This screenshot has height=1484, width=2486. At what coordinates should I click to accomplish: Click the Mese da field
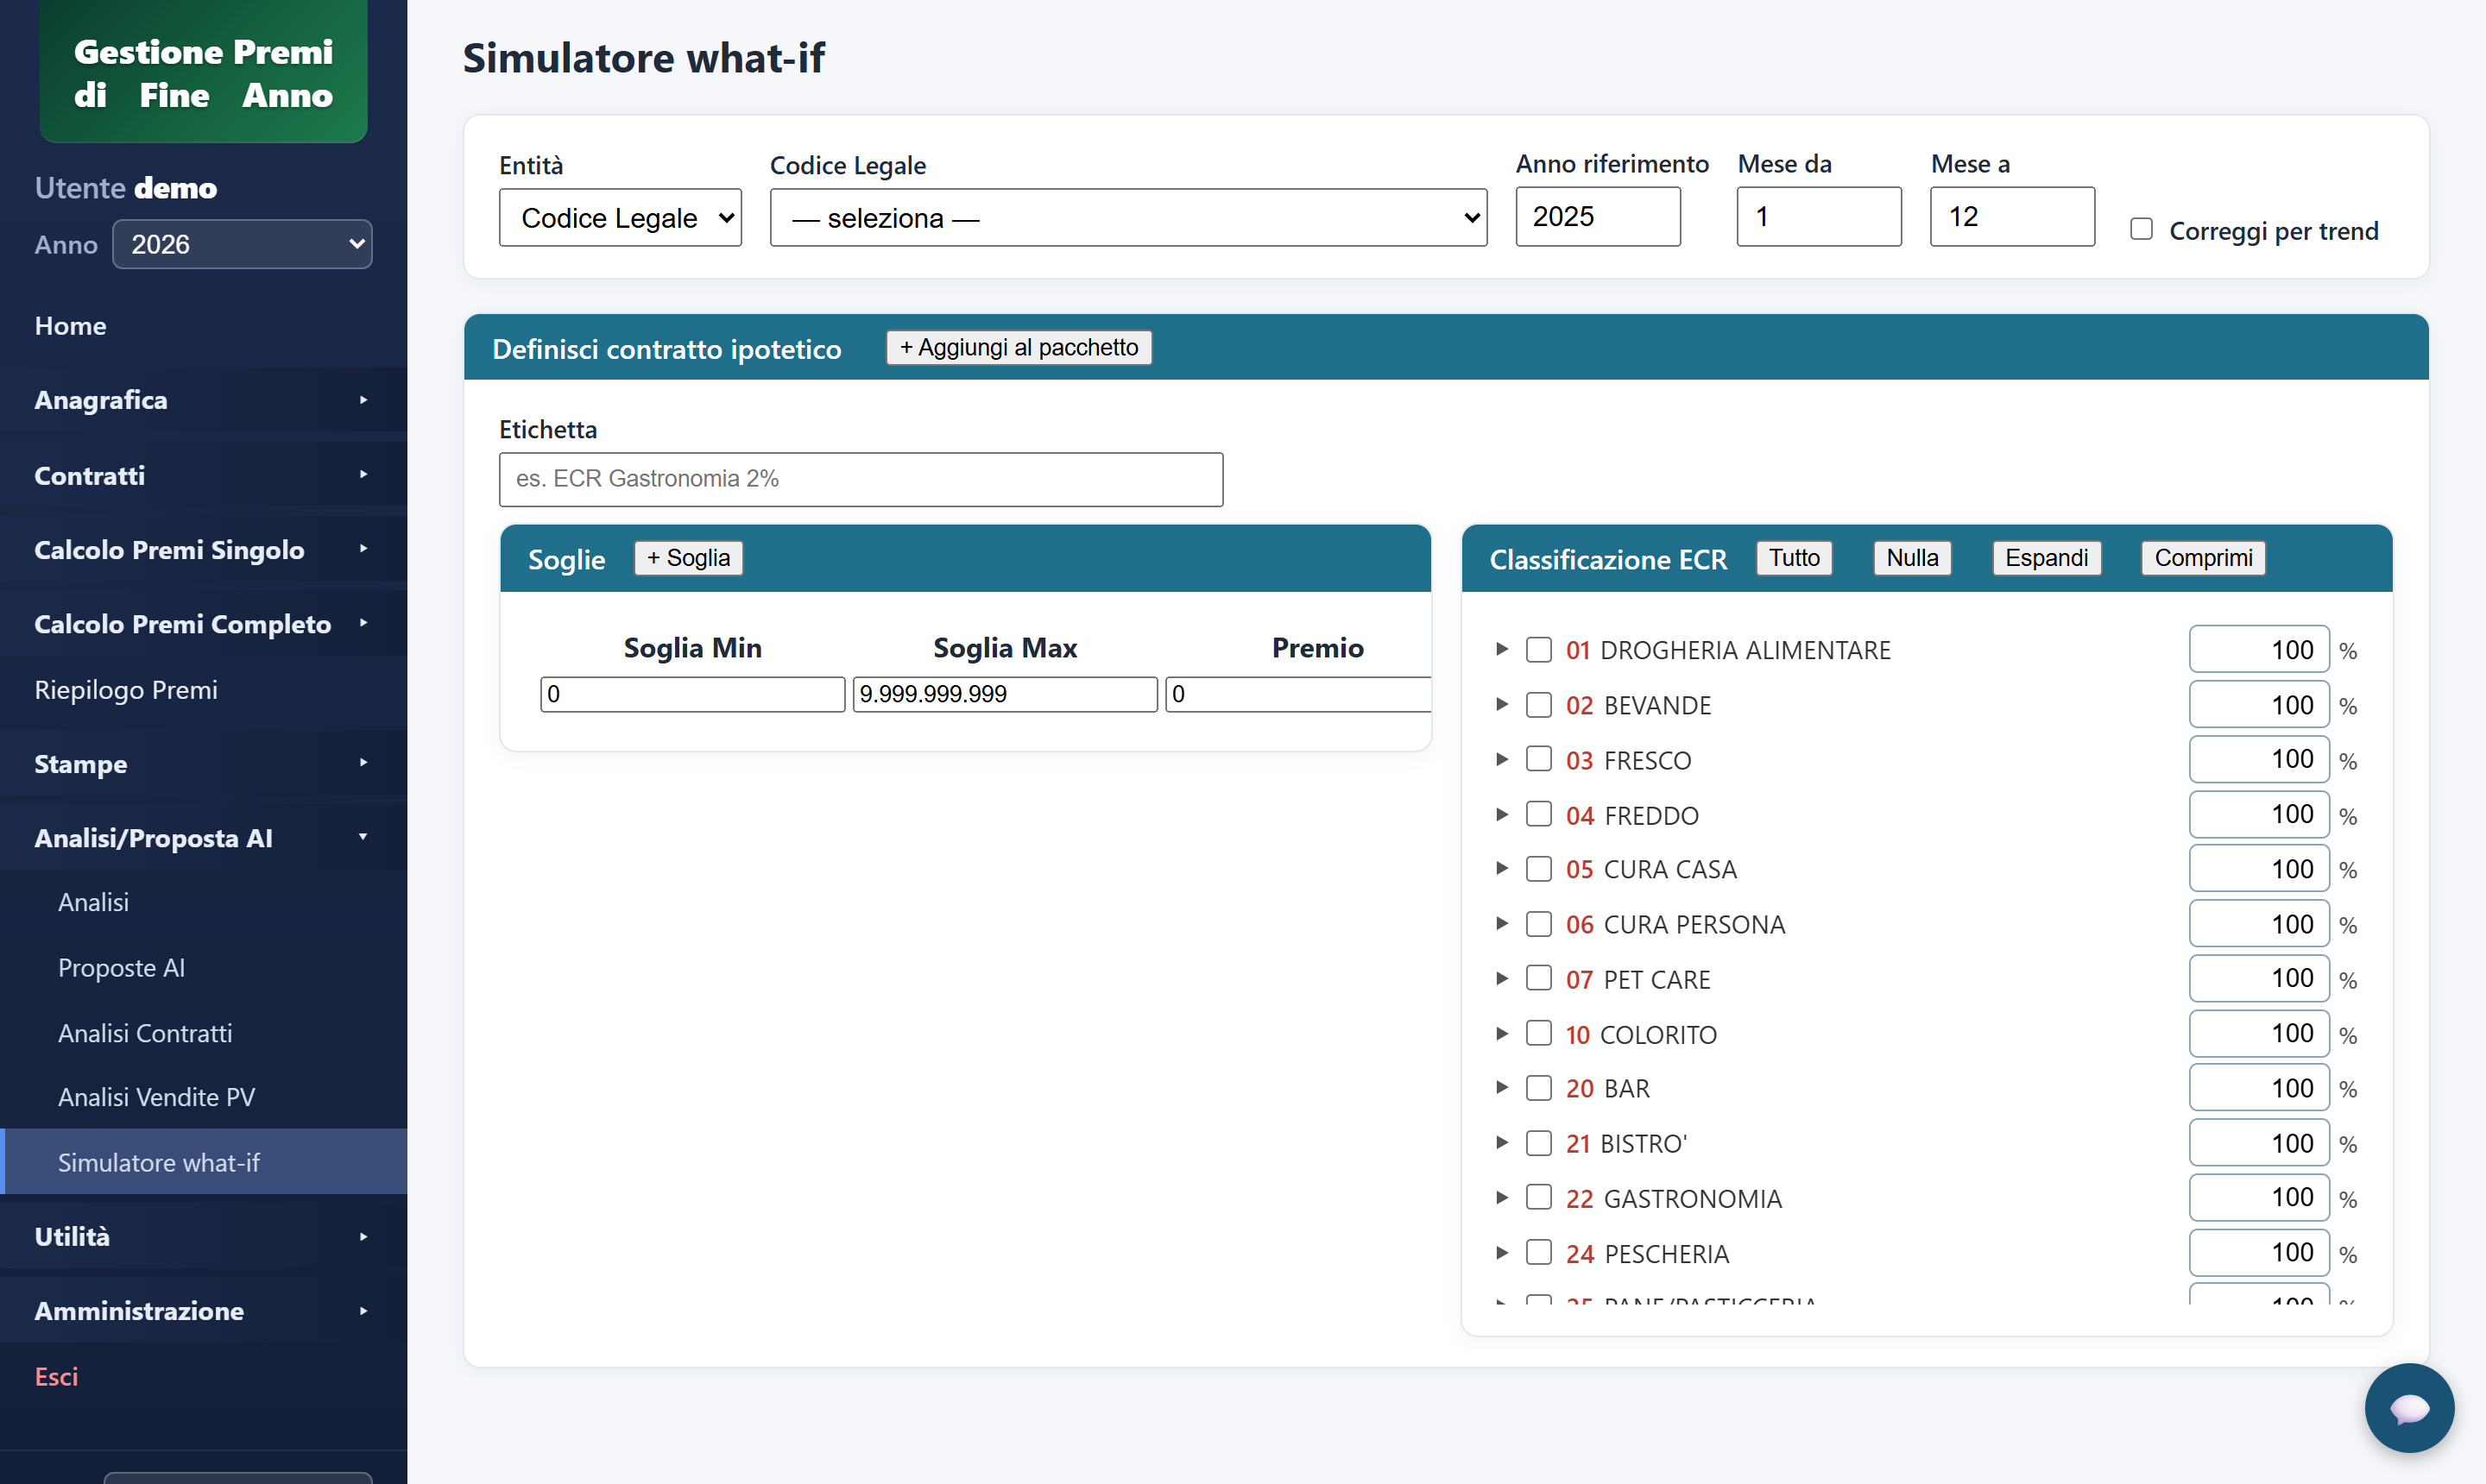(1819, 216)
